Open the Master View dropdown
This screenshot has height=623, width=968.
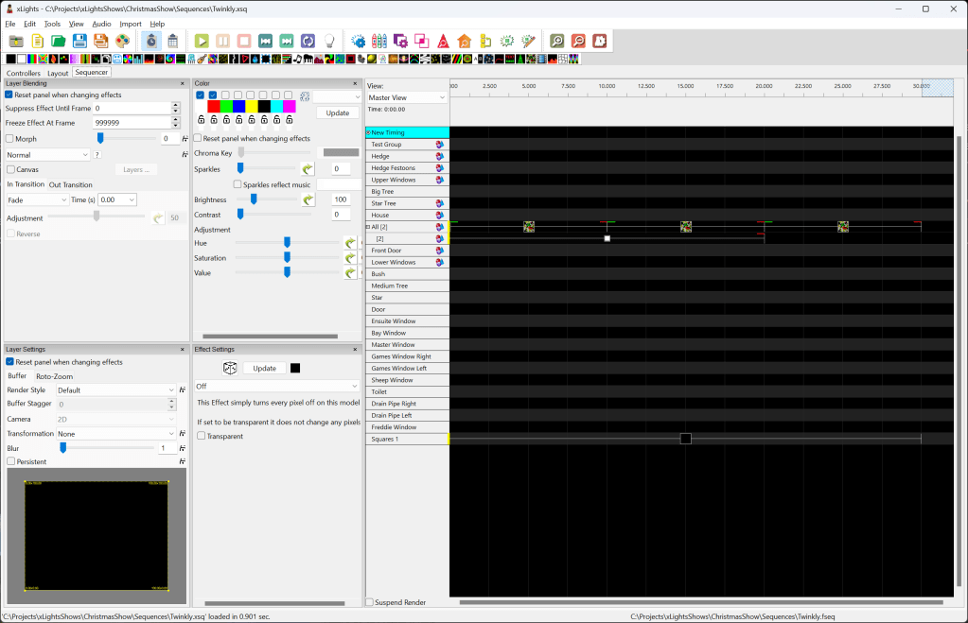point(407,97)
